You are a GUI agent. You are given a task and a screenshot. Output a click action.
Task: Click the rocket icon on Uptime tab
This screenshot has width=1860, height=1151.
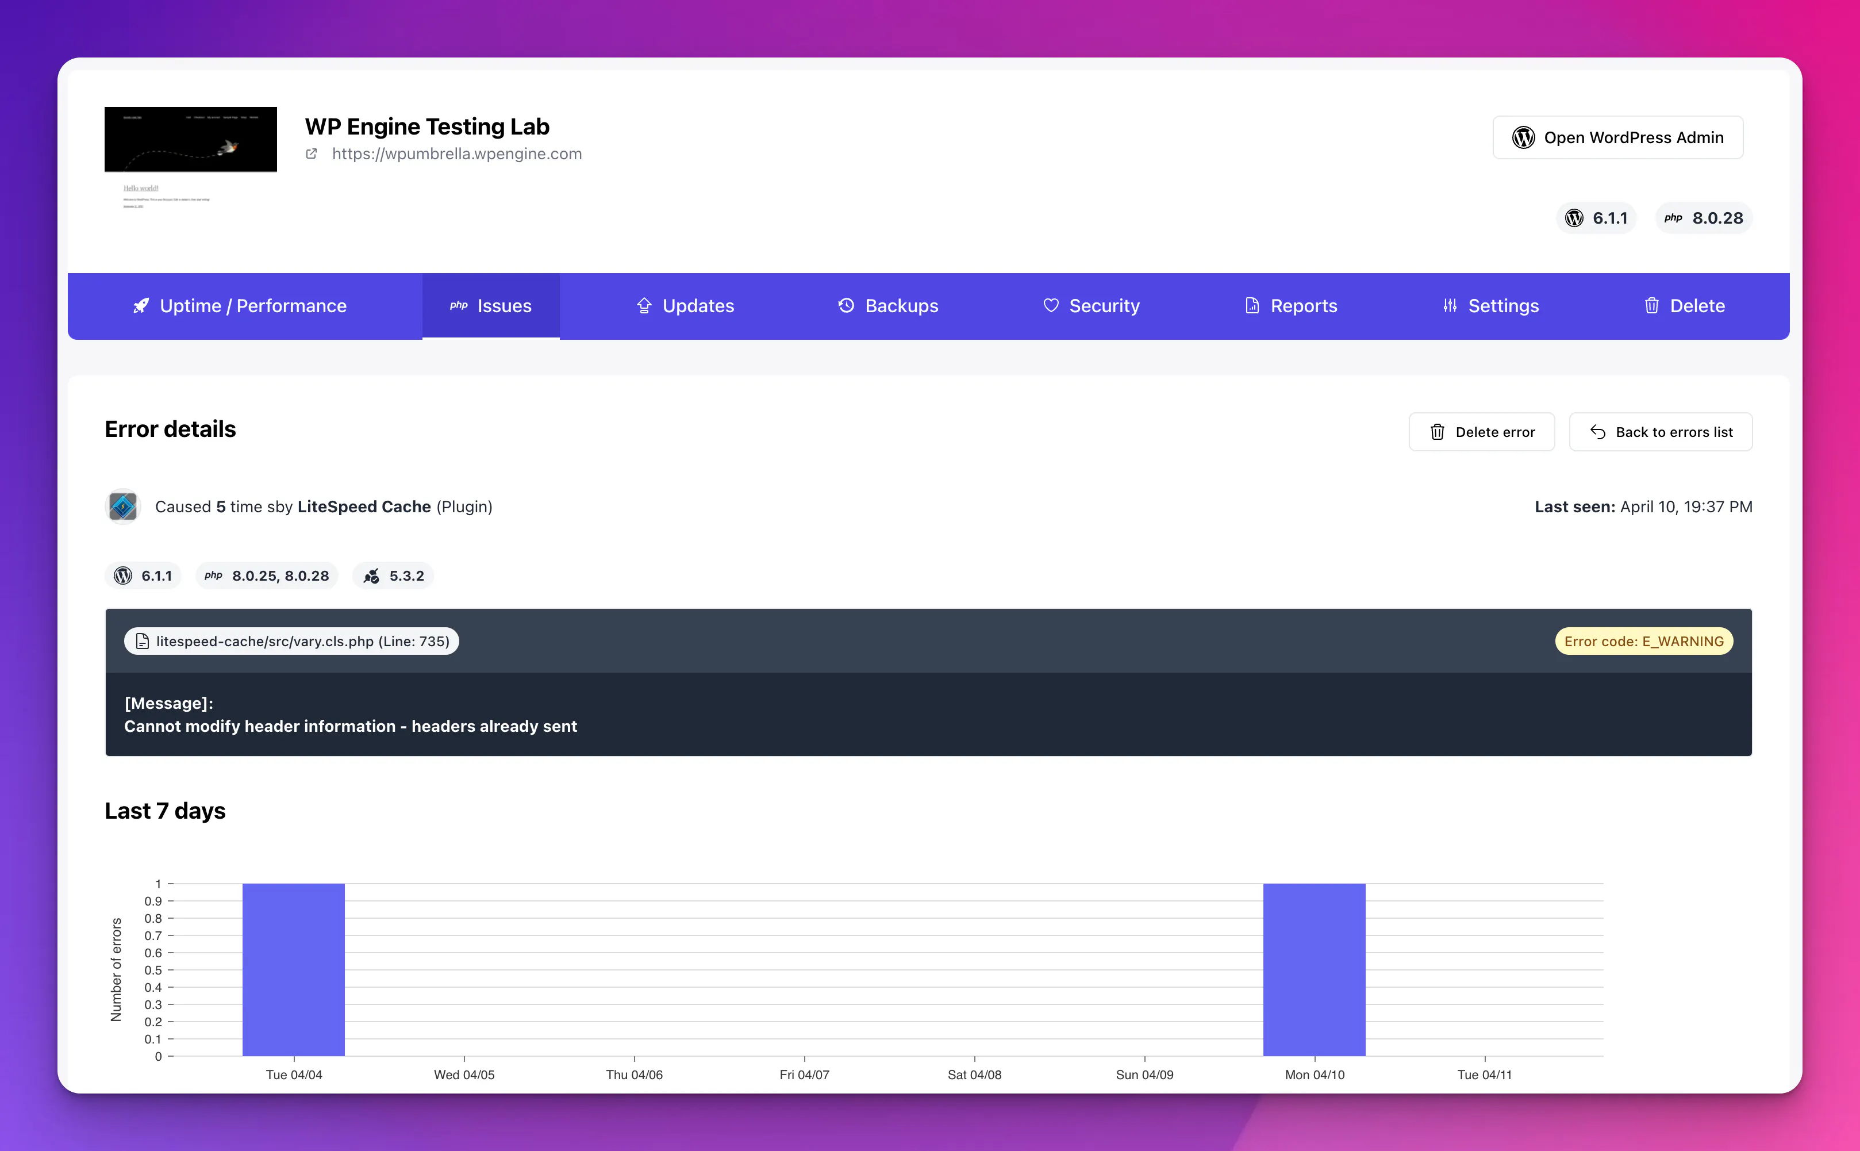pos(141,306)
